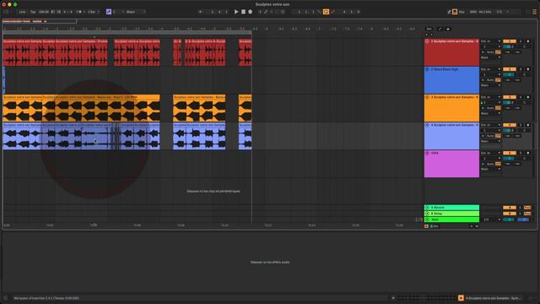Click the track 1 volume field
This screenshot has height=304, width=540.
(x=510, y=46)
